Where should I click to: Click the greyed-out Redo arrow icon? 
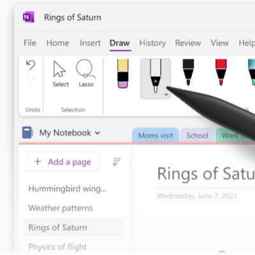(x=31, y=80)
